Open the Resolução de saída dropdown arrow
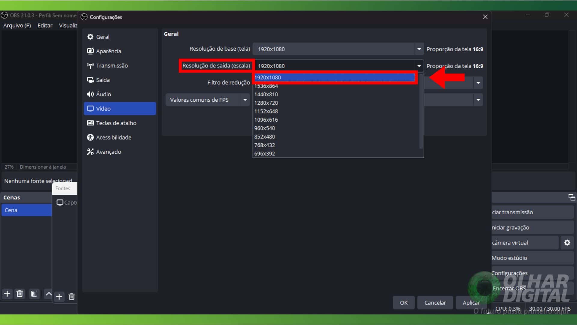The height and width of the screenshot is (325, 577). (419, 66)
